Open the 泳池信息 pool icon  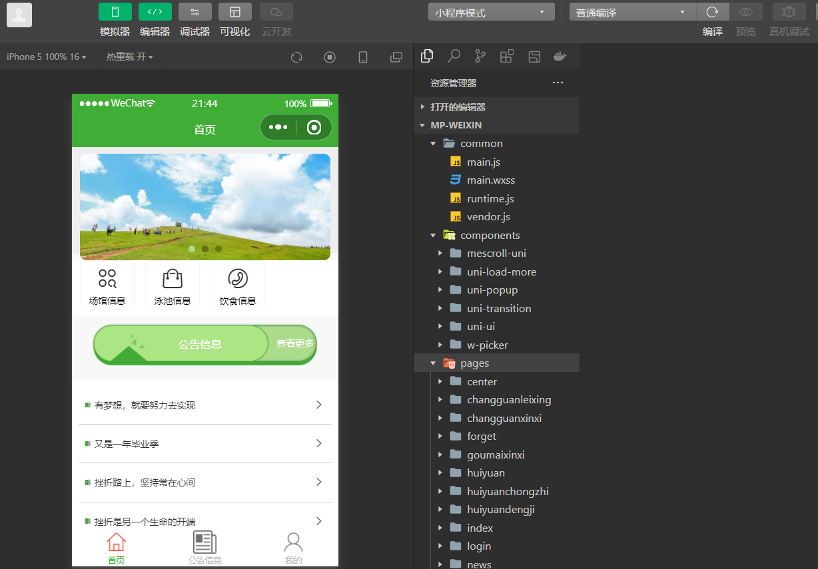click(x=173, y=286)
